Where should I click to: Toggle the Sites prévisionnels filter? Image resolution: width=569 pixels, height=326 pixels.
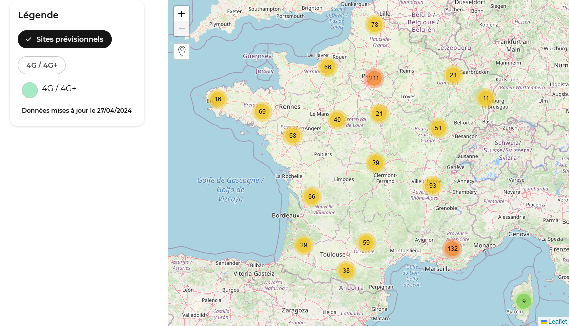(65, 39)
